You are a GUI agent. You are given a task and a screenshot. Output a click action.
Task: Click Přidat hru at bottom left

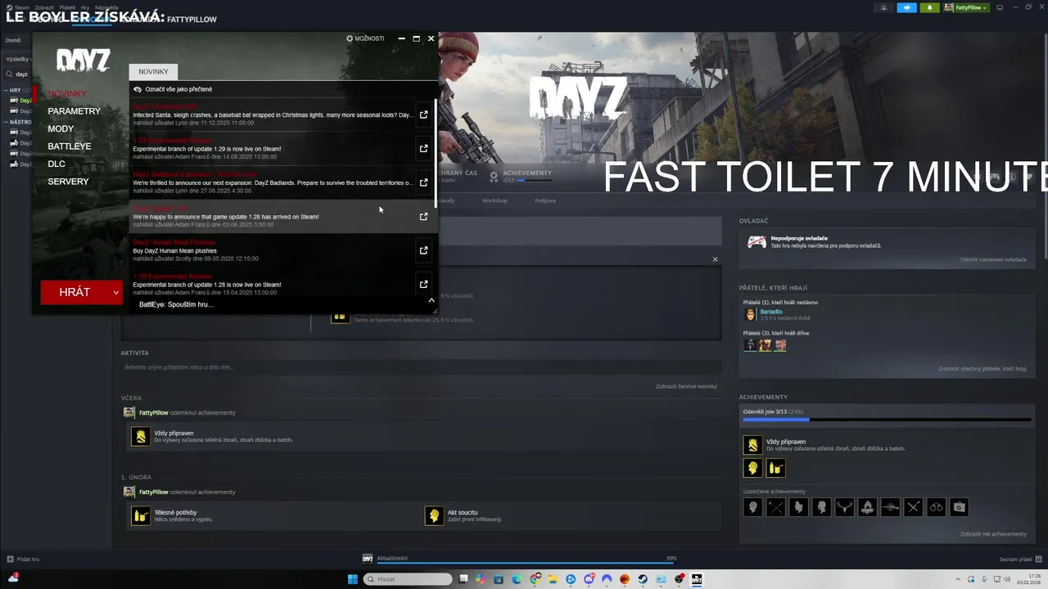coord(23,560)
